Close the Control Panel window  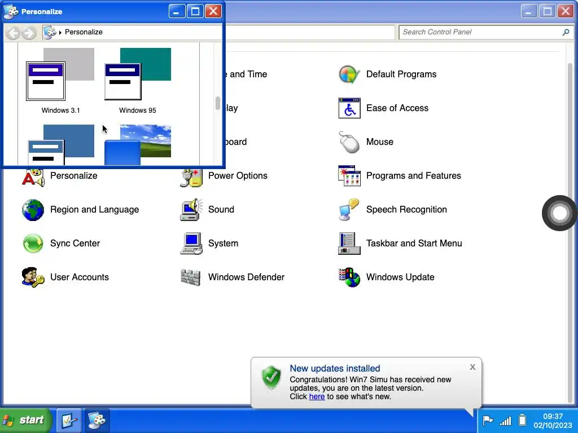[x=565, y=11]
